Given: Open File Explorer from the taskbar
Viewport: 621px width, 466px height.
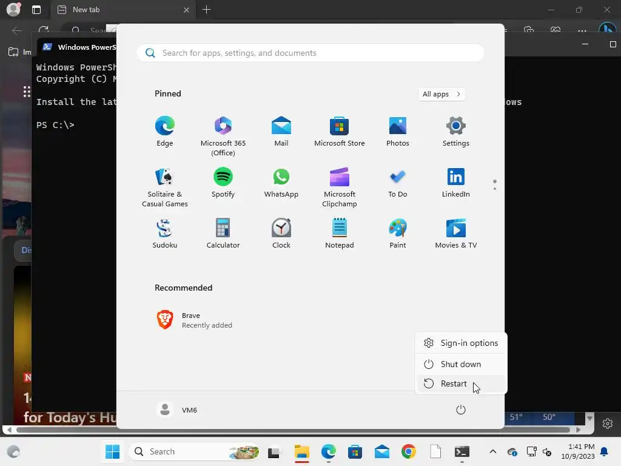Looking at the screenshot, I should pos(302,451).
